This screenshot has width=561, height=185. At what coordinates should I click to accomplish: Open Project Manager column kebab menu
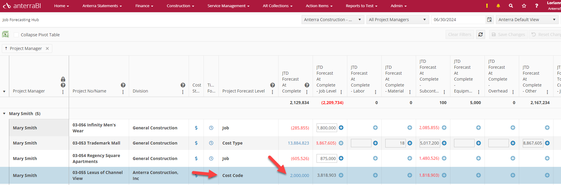(x=63, y=92)
